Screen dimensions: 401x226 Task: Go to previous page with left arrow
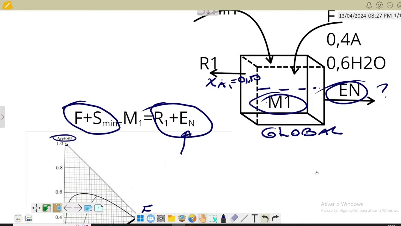[67, 208]
